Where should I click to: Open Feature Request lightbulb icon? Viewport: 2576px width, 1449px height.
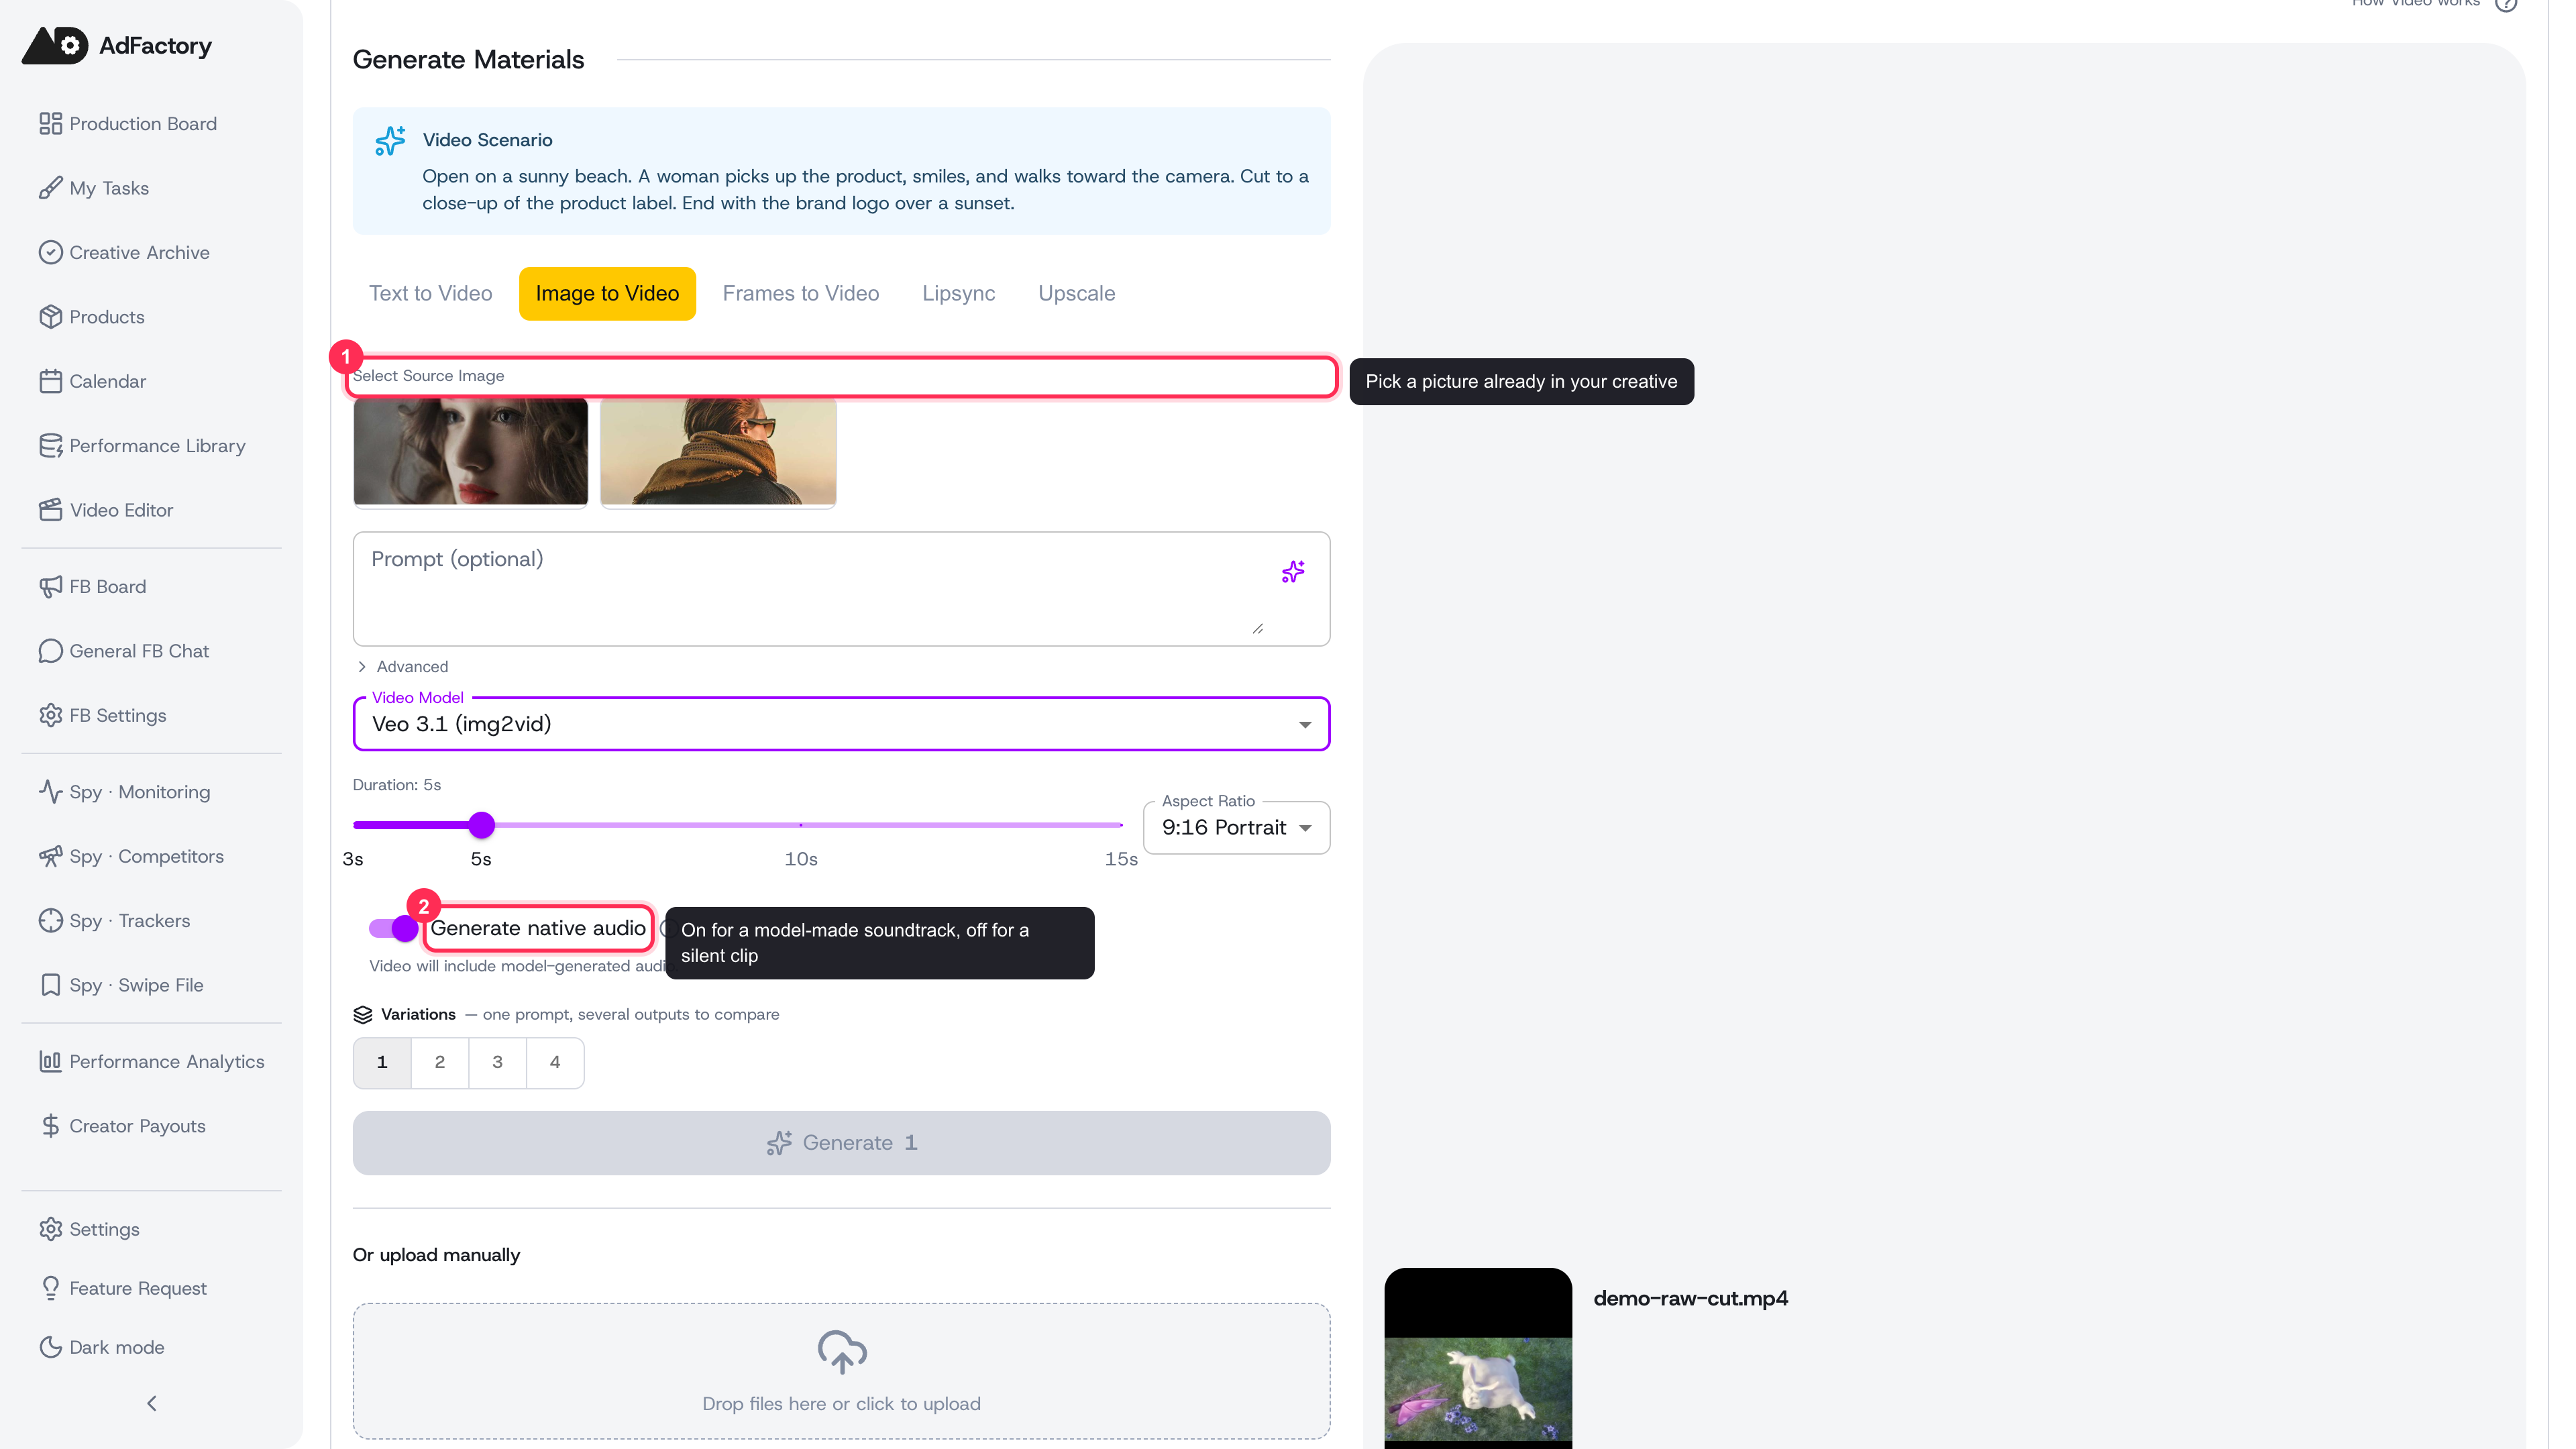pos(50,1288)
